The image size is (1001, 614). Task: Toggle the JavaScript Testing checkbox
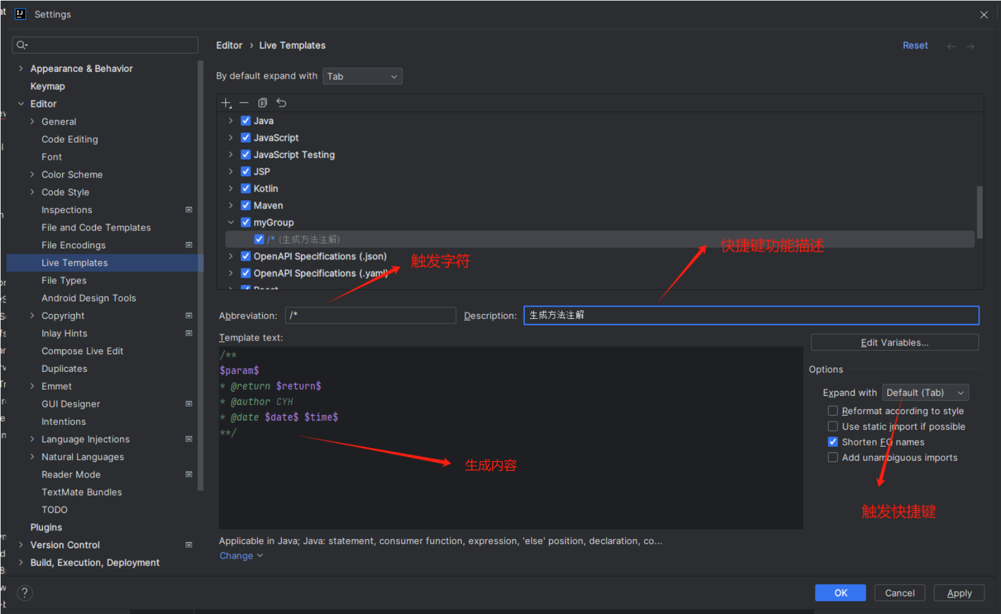(x=245, y=154)
